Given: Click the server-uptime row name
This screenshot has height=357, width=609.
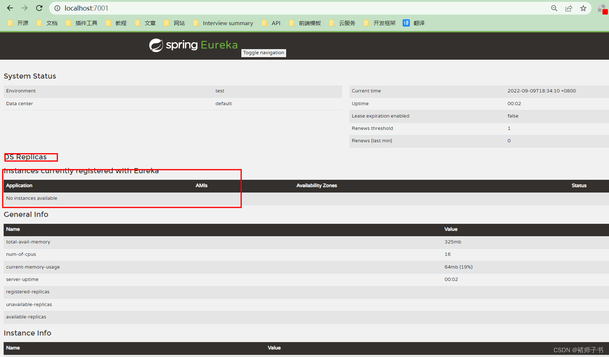Looking at the screenshot, I should tap(22, 279).
